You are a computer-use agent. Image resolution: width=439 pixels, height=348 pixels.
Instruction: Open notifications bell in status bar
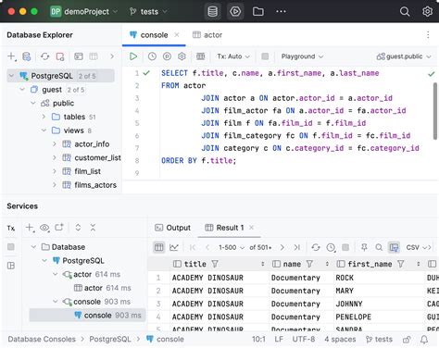click(424, 340)
